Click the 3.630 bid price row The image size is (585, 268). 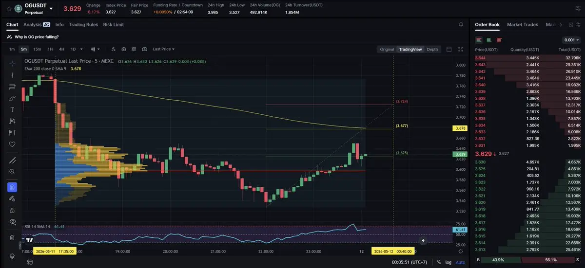tap(528, 161)
